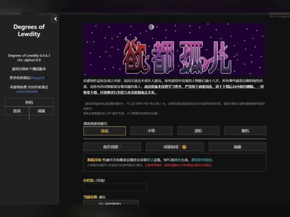Switch to the 画廊 tab
Screen dimensions: 290x217
coord(237,147)
